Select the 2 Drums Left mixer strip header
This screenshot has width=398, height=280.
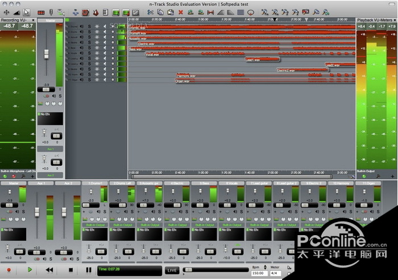122,183
